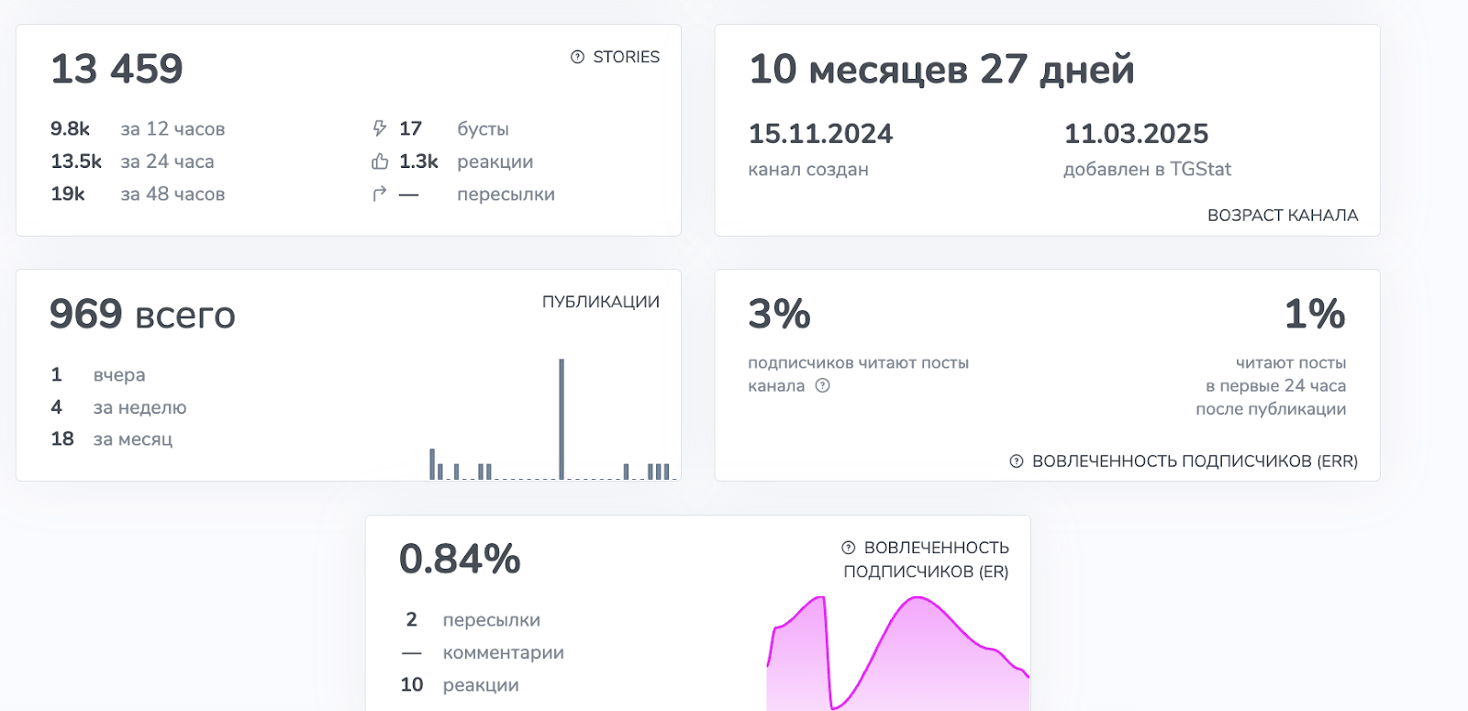Click the forward arrow icon for пересылки
Screen dimensions: 1468x711
click(x=380, y=194)
